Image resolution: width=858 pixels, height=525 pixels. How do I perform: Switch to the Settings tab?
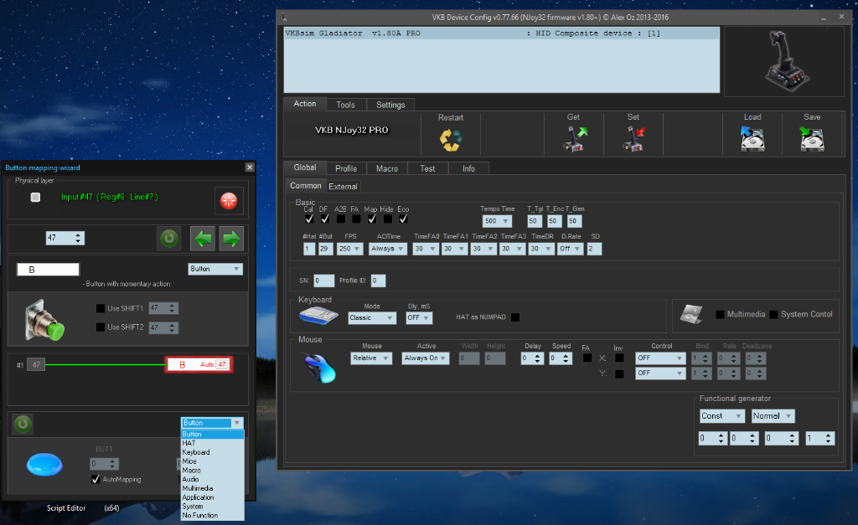click(x=390, y=105)
